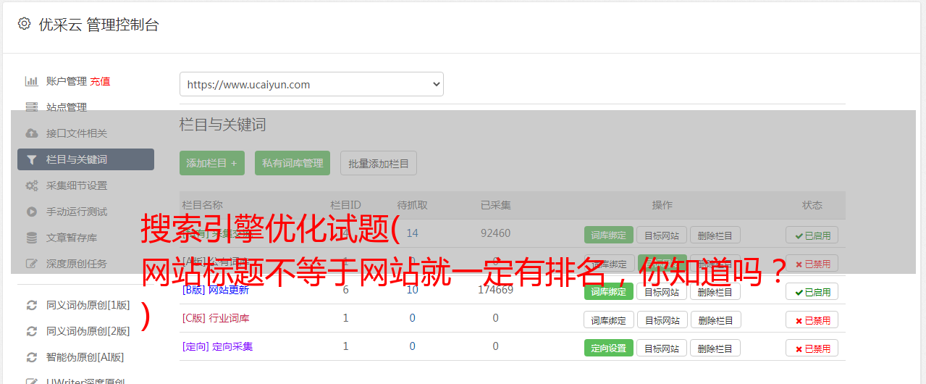Click 词库绑定 for 网站更新
Screen dimensions: 926x384
tap(609, 291)
